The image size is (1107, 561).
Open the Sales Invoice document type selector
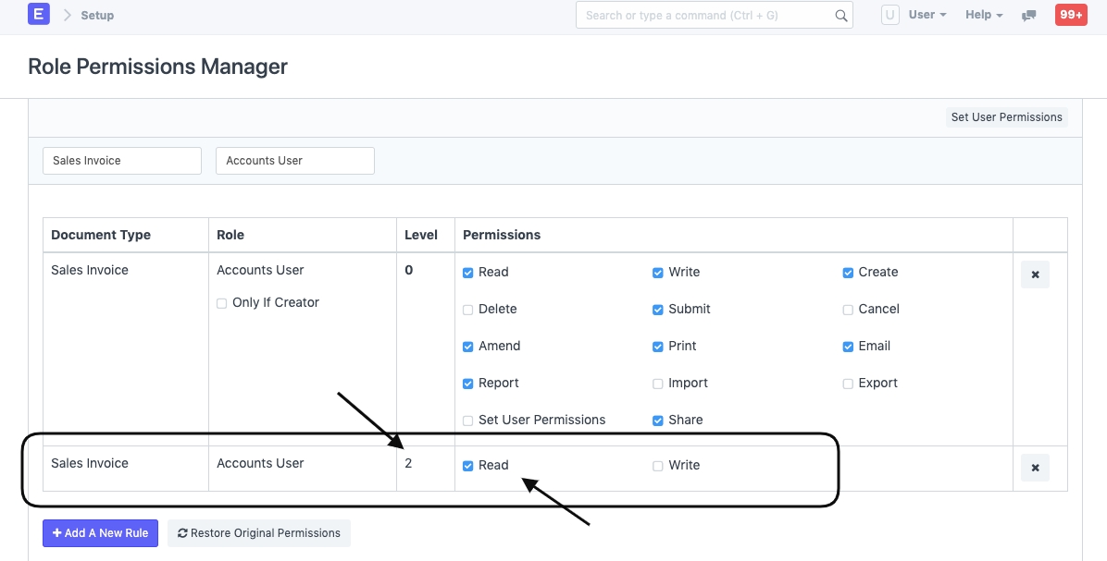[x=122, y=161]
